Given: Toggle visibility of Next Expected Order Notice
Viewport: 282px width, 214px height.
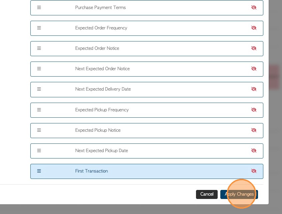Looking at the screenshot, I should pos(254,69).
